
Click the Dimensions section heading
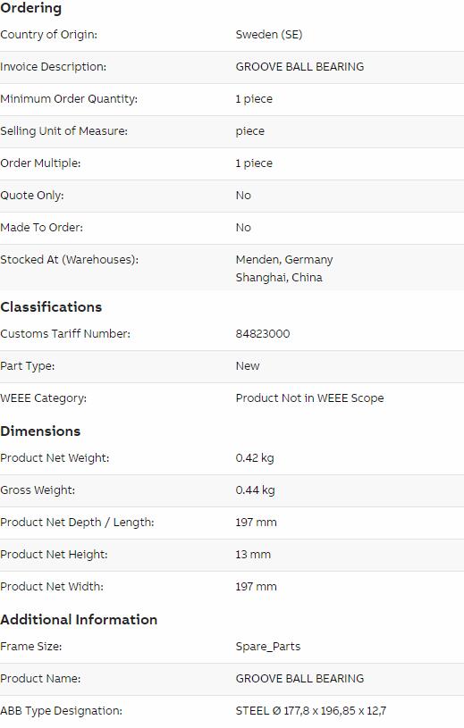tap(40, 431)
